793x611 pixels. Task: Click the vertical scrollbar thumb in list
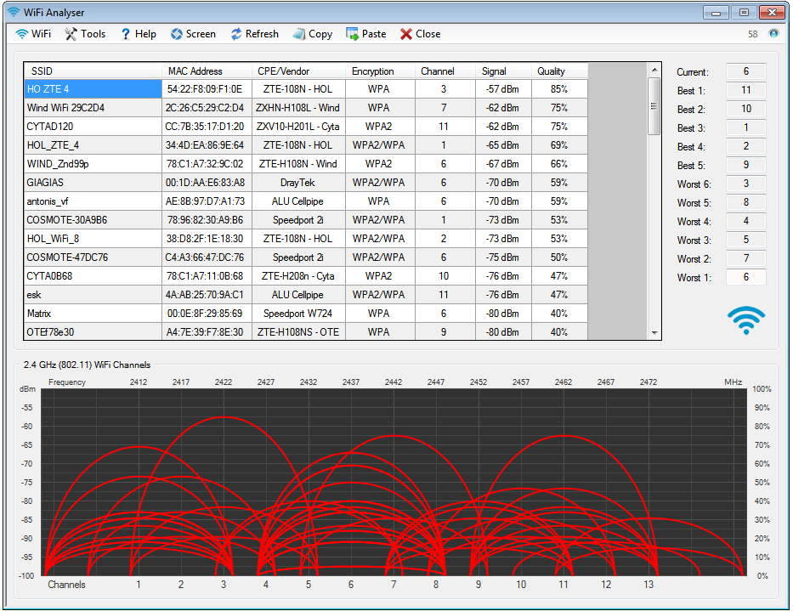click(654, 106)
